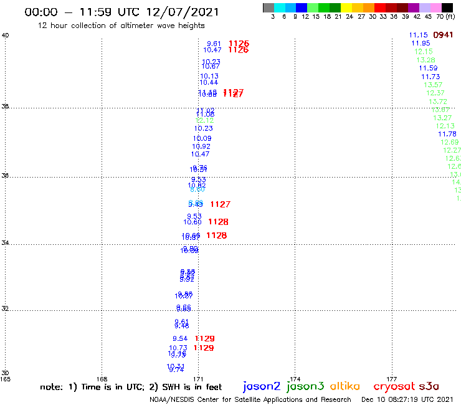Click the light green legend swatch
Image resolution: width=461 pixels, height=405 pixels.
click(313, 7)
